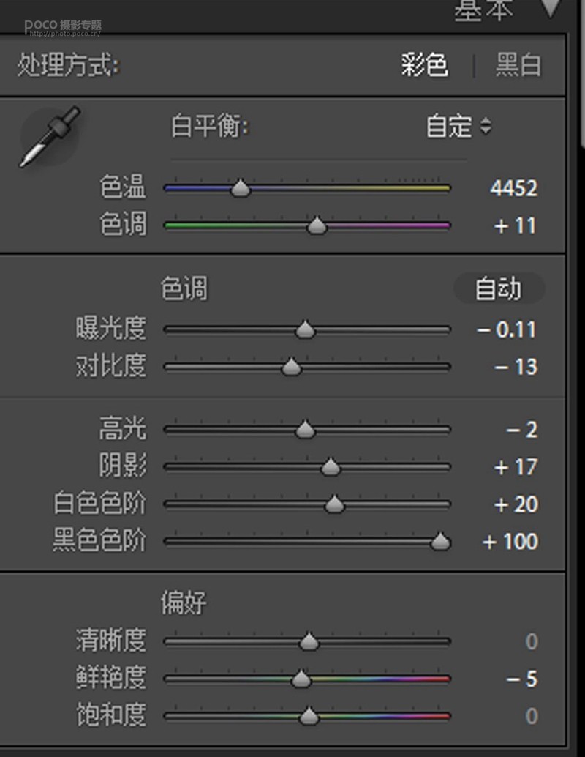Click the 色温 value field 4452

click(513, 189)
